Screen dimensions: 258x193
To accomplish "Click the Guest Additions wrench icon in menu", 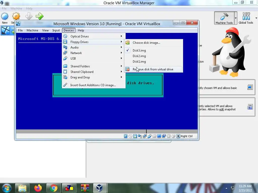I will pos(65,85).
